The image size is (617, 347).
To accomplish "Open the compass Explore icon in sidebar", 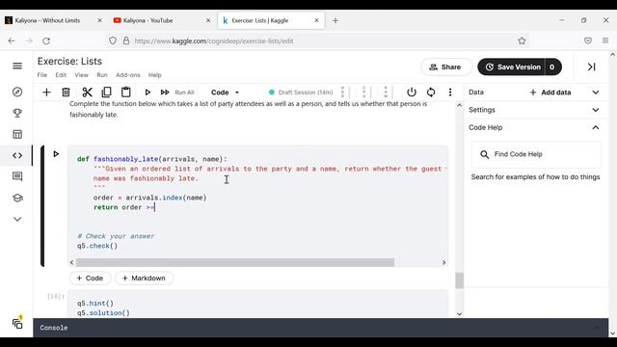I will pyautogui.click(x=17, y=93).
